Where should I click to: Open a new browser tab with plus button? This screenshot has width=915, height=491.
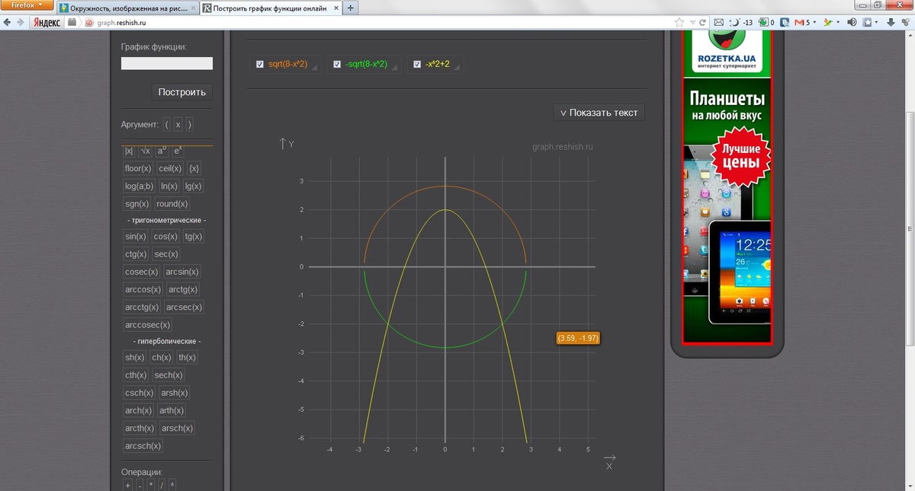coord(350,8)
